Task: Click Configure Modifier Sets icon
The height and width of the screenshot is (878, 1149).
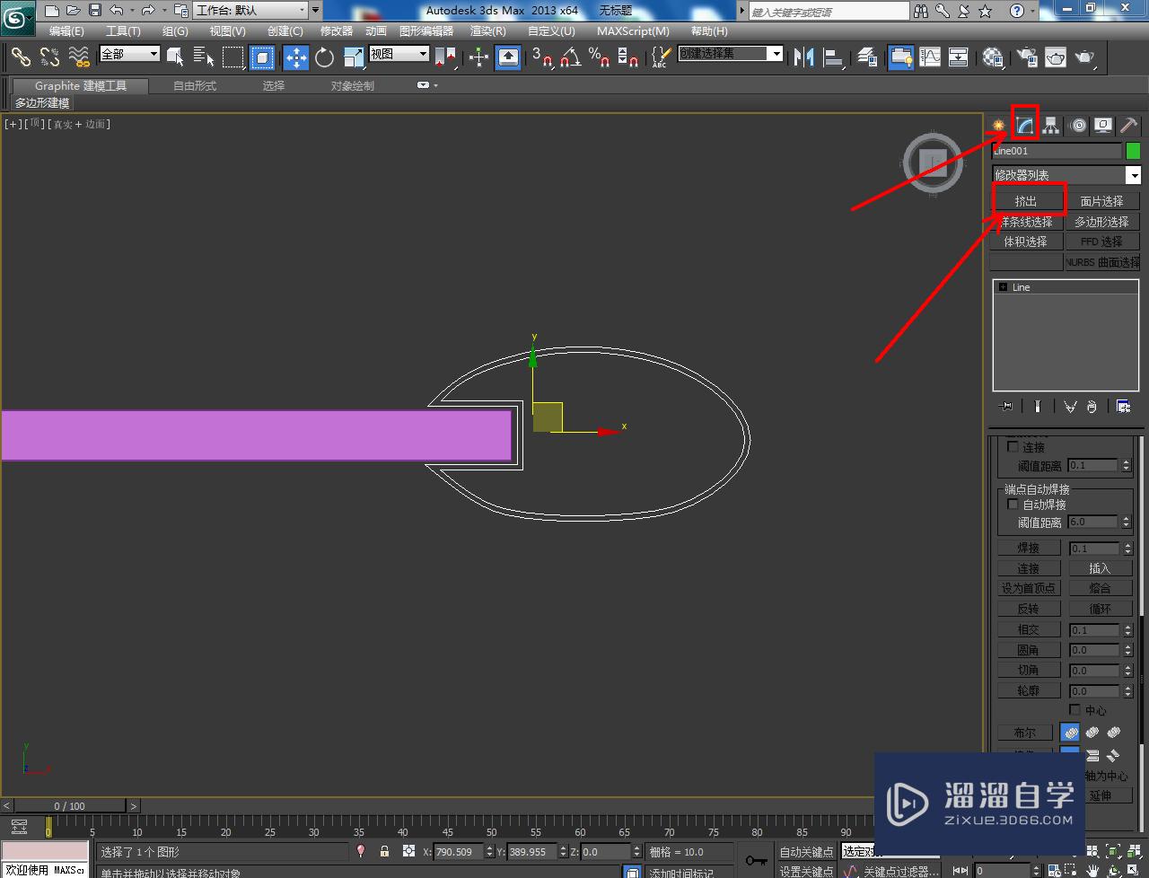Action: [x=1123, y=407]
